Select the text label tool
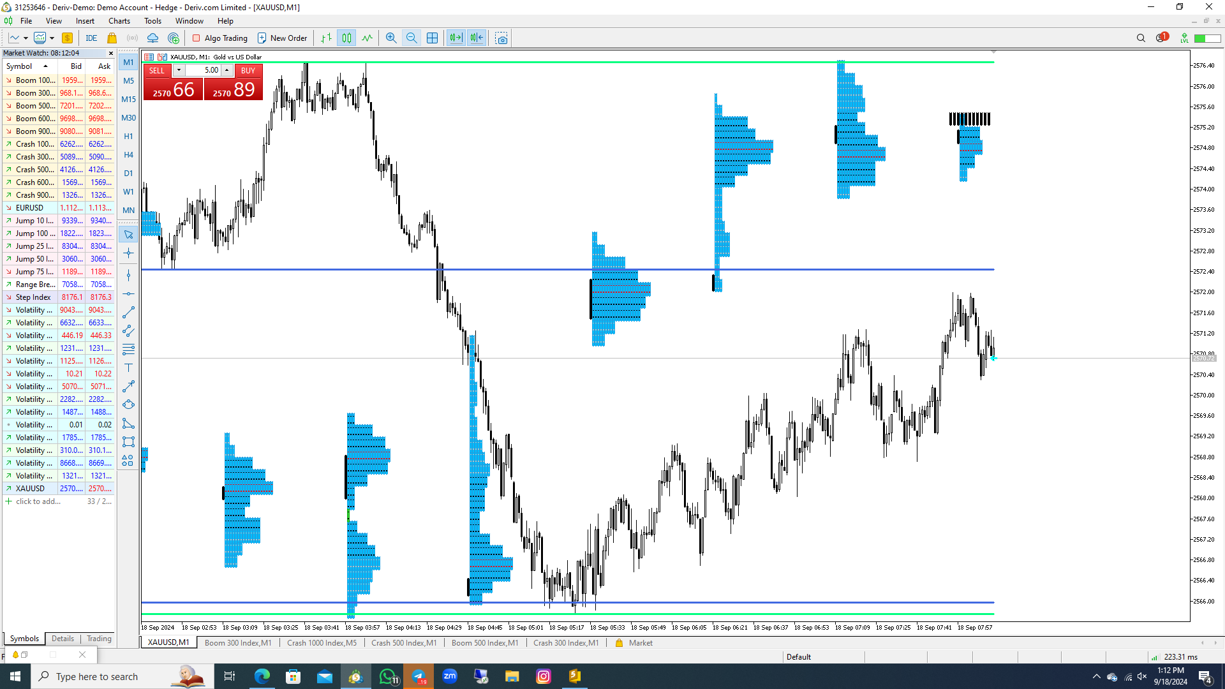 [x=128, y=367]
